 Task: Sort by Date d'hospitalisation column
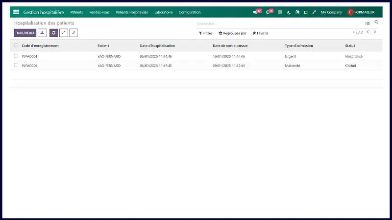point(157,45)
